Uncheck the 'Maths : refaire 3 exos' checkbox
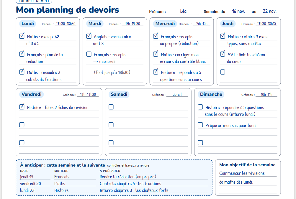Viewport: 296px width, 199px height. (223, 36)
